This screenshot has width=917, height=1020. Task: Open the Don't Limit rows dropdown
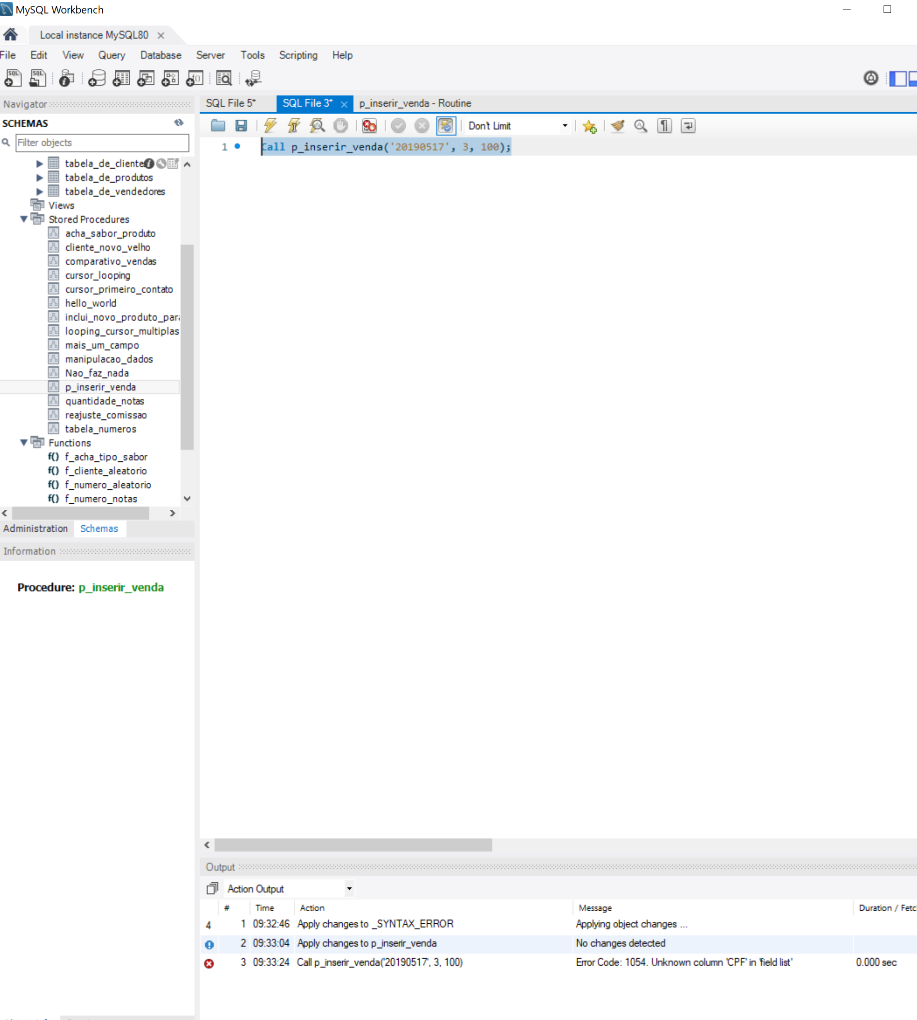point(518,126)
